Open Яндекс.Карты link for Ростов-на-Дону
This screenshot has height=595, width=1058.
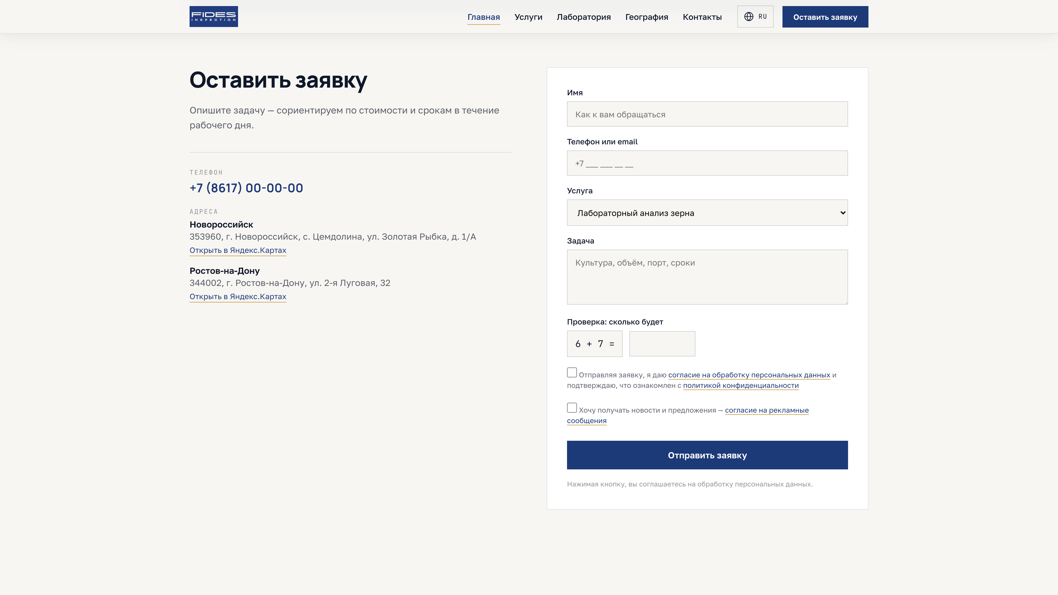tap(238, 296)
